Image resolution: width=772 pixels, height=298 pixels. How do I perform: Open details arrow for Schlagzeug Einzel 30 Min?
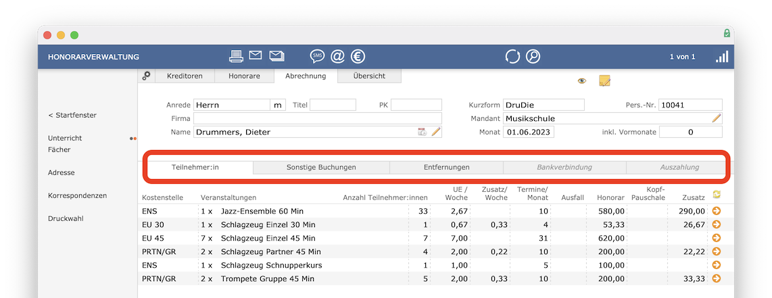click(x=717, y=224)
